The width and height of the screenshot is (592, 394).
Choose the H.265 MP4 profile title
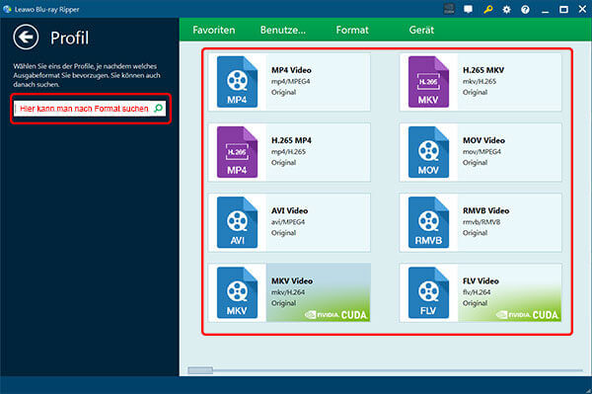point(291,140)
